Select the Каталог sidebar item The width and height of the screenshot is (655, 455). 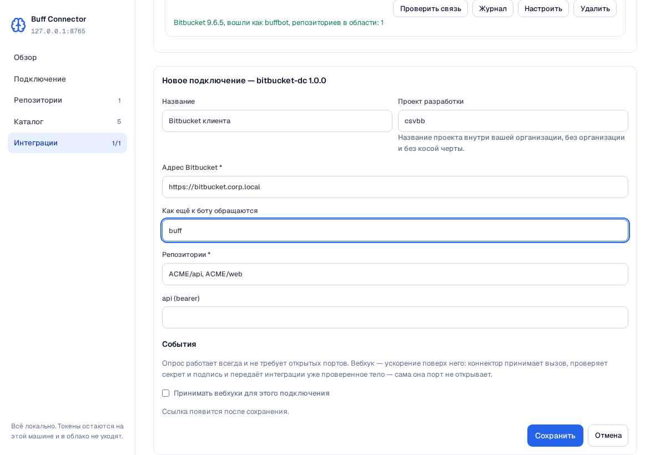(67, 122)
